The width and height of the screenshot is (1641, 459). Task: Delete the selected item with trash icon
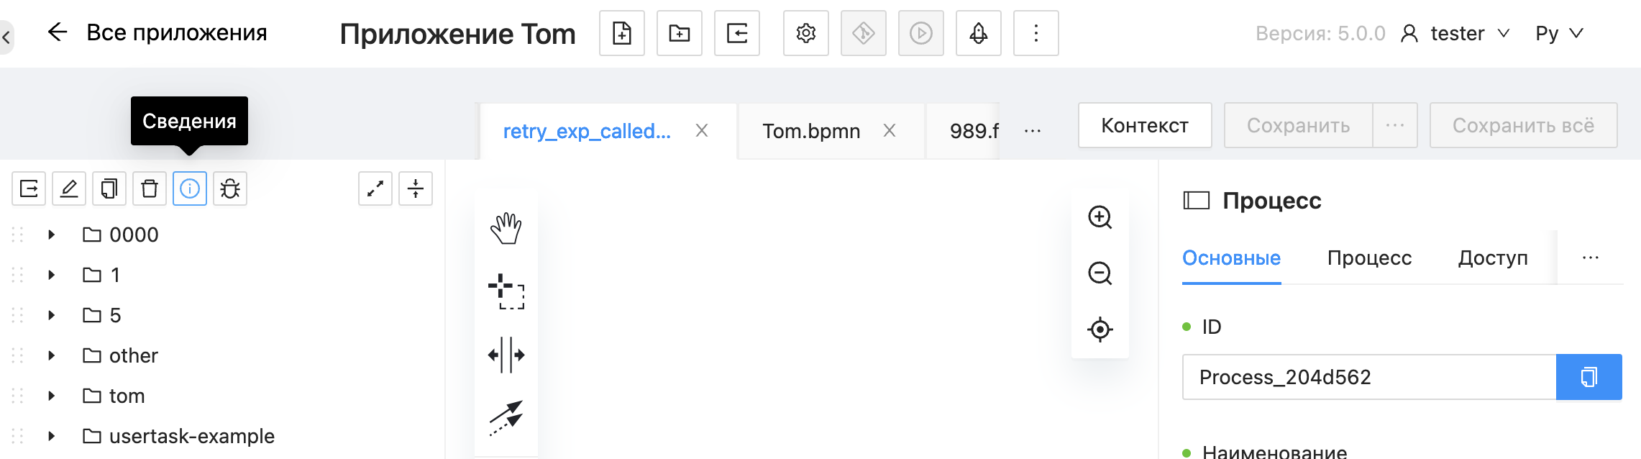point(150,188)
